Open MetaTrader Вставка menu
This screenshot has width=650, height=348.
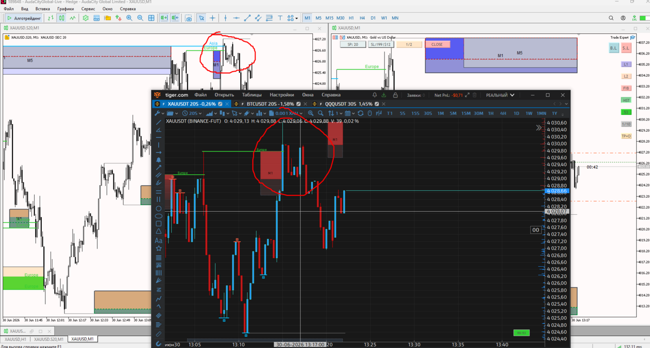click(x=43, y=9)
